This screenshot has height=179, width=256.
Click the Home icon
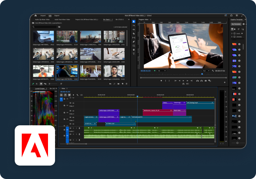pyautogui.click(x=36, y=15)
